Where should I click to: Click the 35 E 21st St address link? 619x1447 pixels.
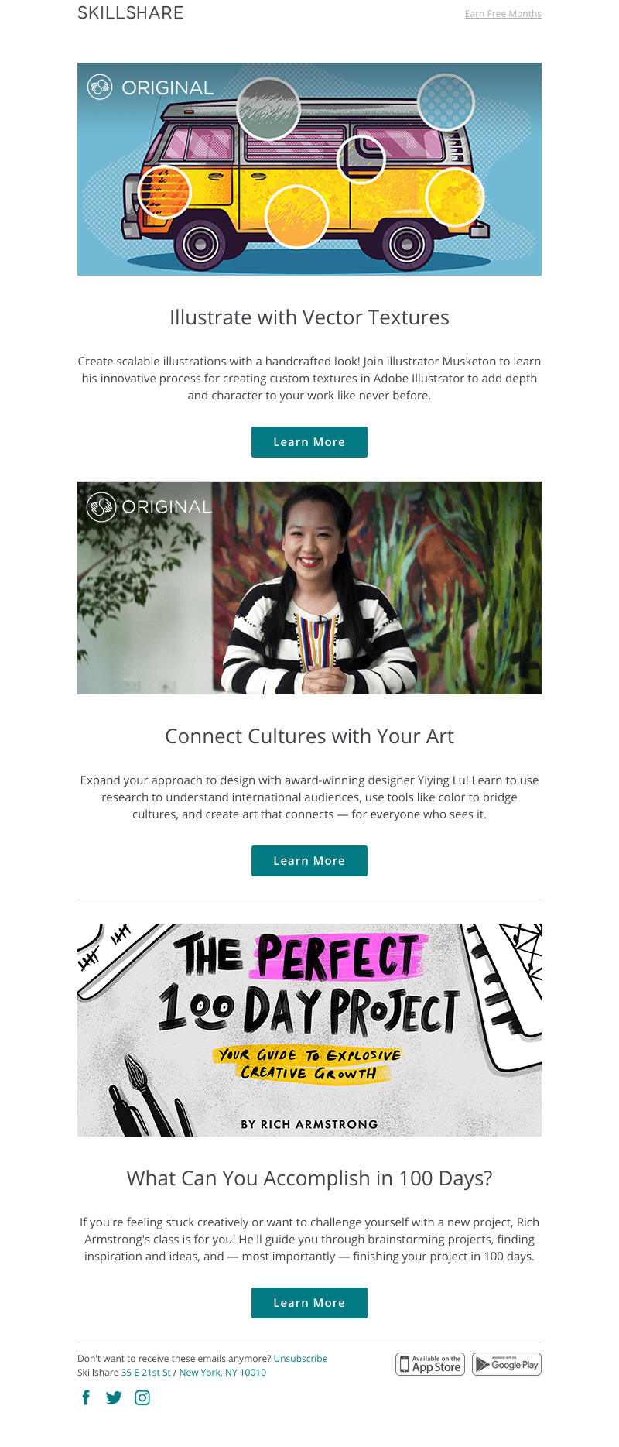coord(145,1373)
